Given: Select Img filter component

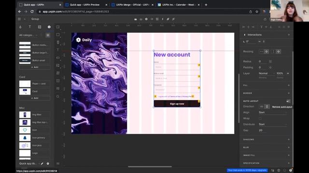Looking at the screenshot, I should point(34,114).
